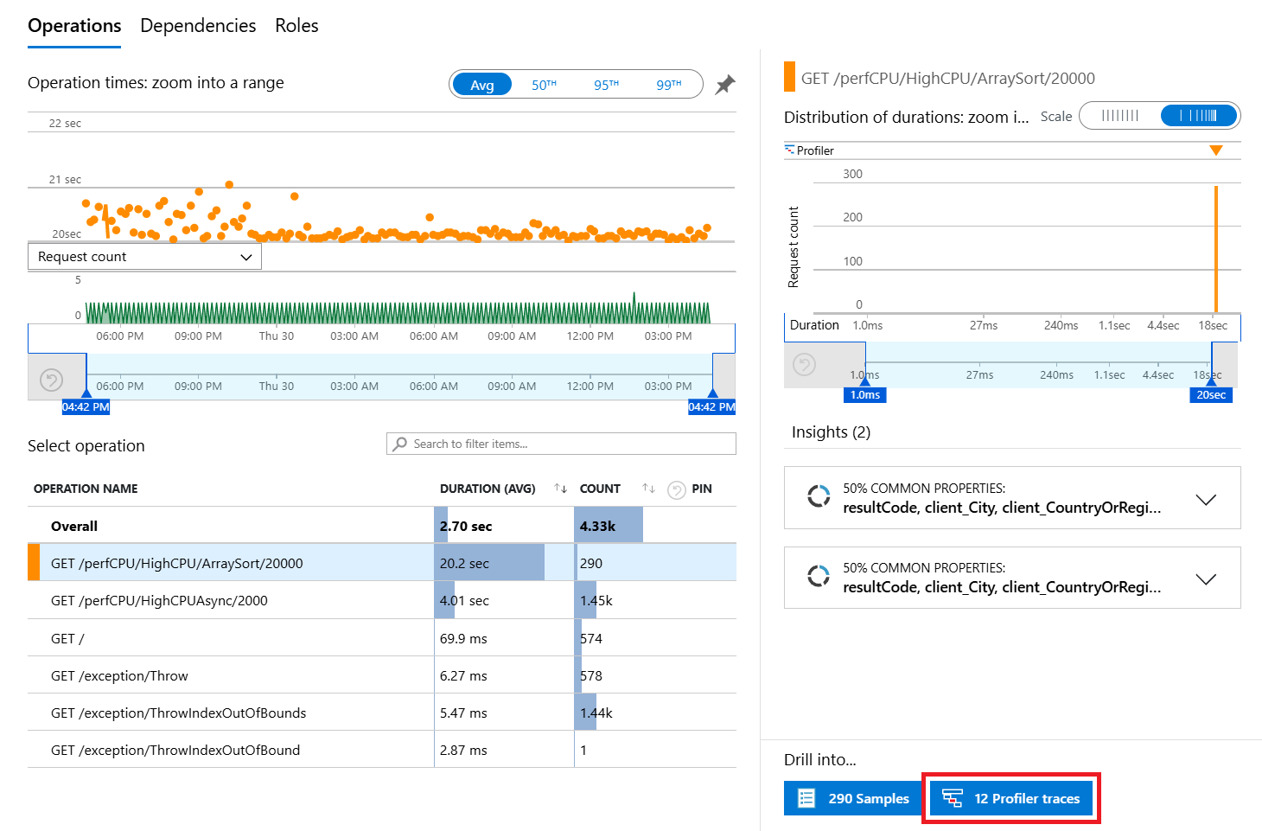
Task: Open the Request count dropdown
Action: [x=144, y=257]
